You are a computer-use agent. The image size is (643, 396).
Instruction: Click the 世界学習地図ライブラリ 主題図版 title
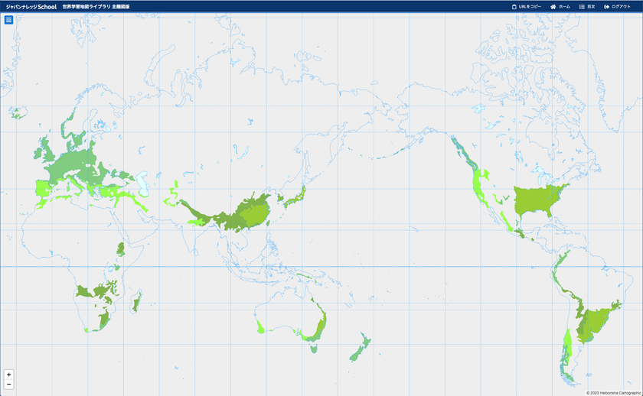(96, 7)
